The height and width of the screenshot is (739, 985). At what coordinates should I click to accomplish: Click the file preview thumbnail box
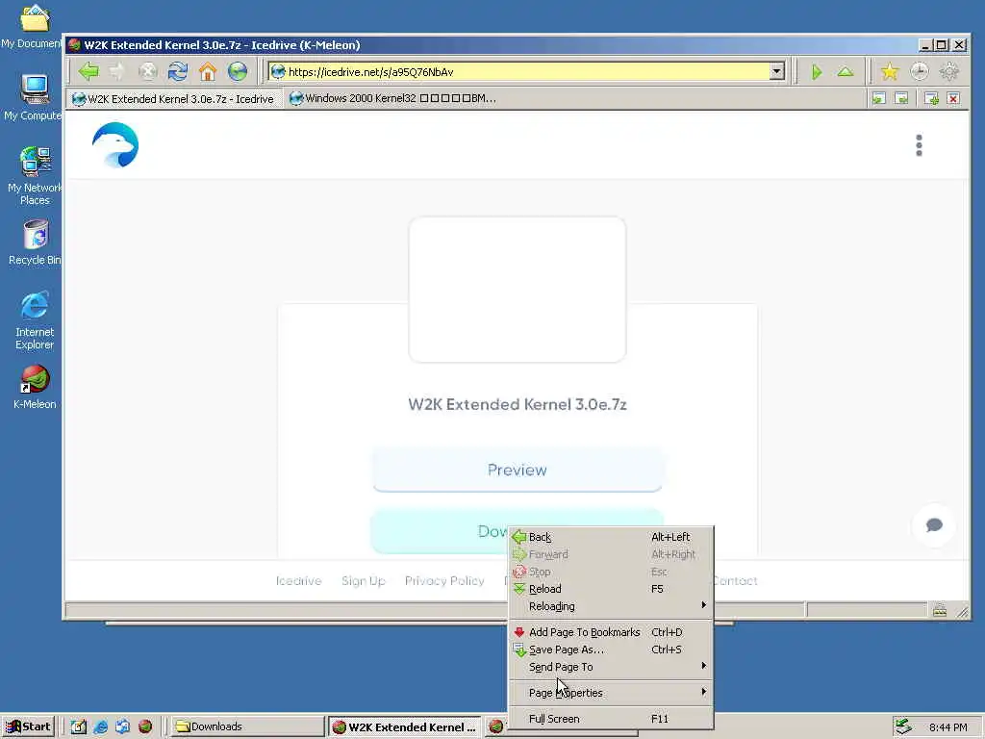[517, 290]
